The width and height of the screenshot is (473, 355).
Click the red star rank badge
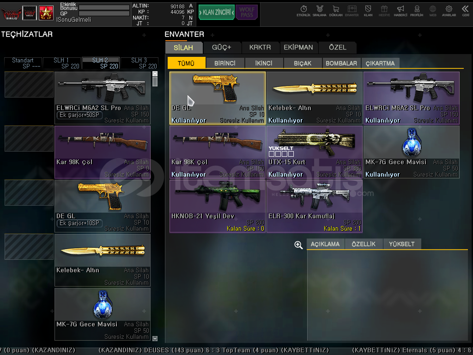(46, 13)
